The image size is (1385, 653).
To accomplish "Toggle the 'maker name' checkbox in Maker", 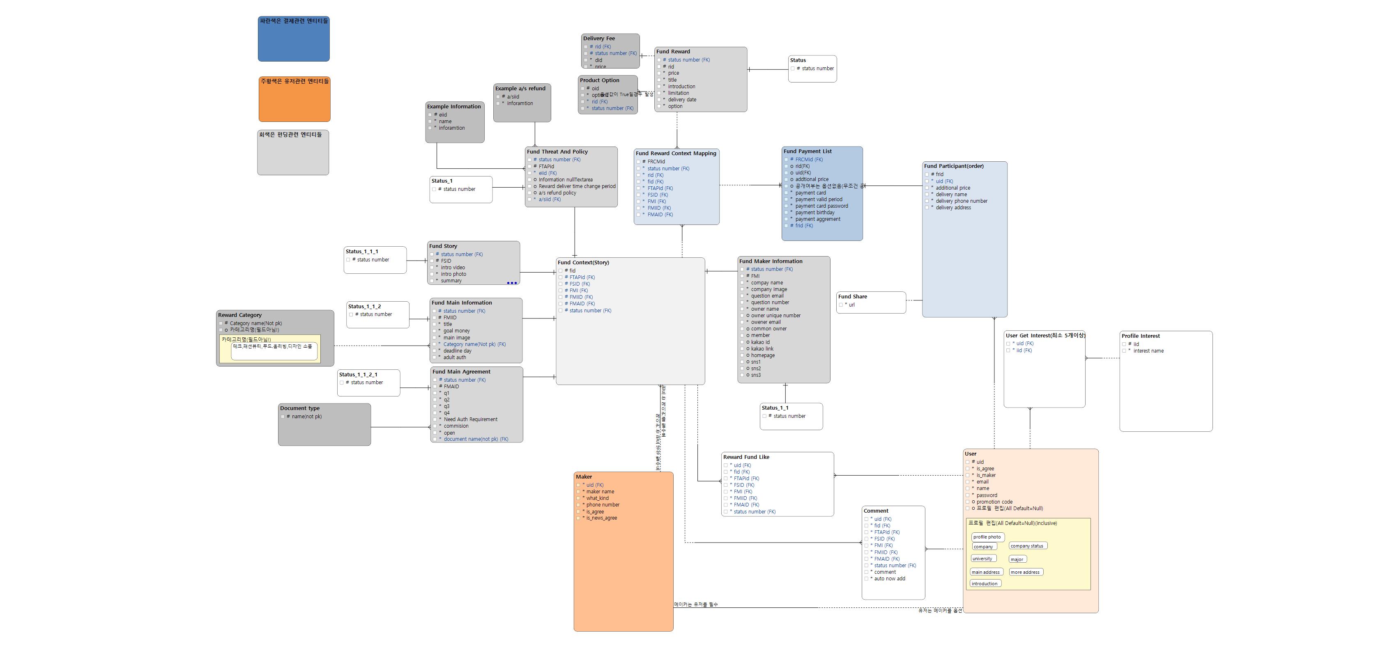I will point(578,492).
